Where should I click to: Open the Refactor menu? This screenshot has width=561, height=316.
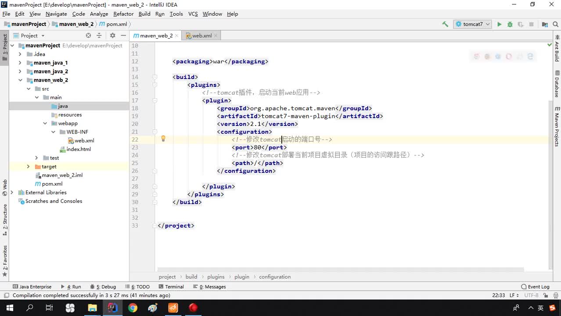[123, 14]
